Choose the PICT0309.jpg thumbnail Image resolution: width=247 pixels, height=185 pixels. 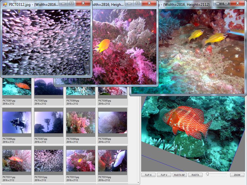(x=112, y=122)
